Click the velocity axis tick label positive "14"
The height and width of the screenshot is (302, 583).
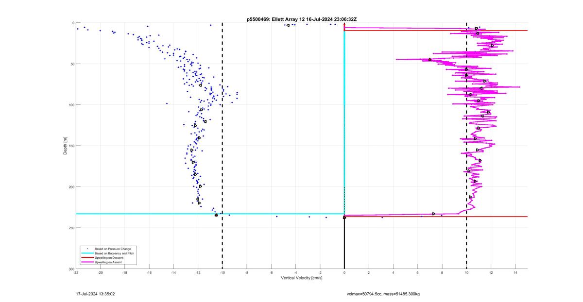point(515,273)
